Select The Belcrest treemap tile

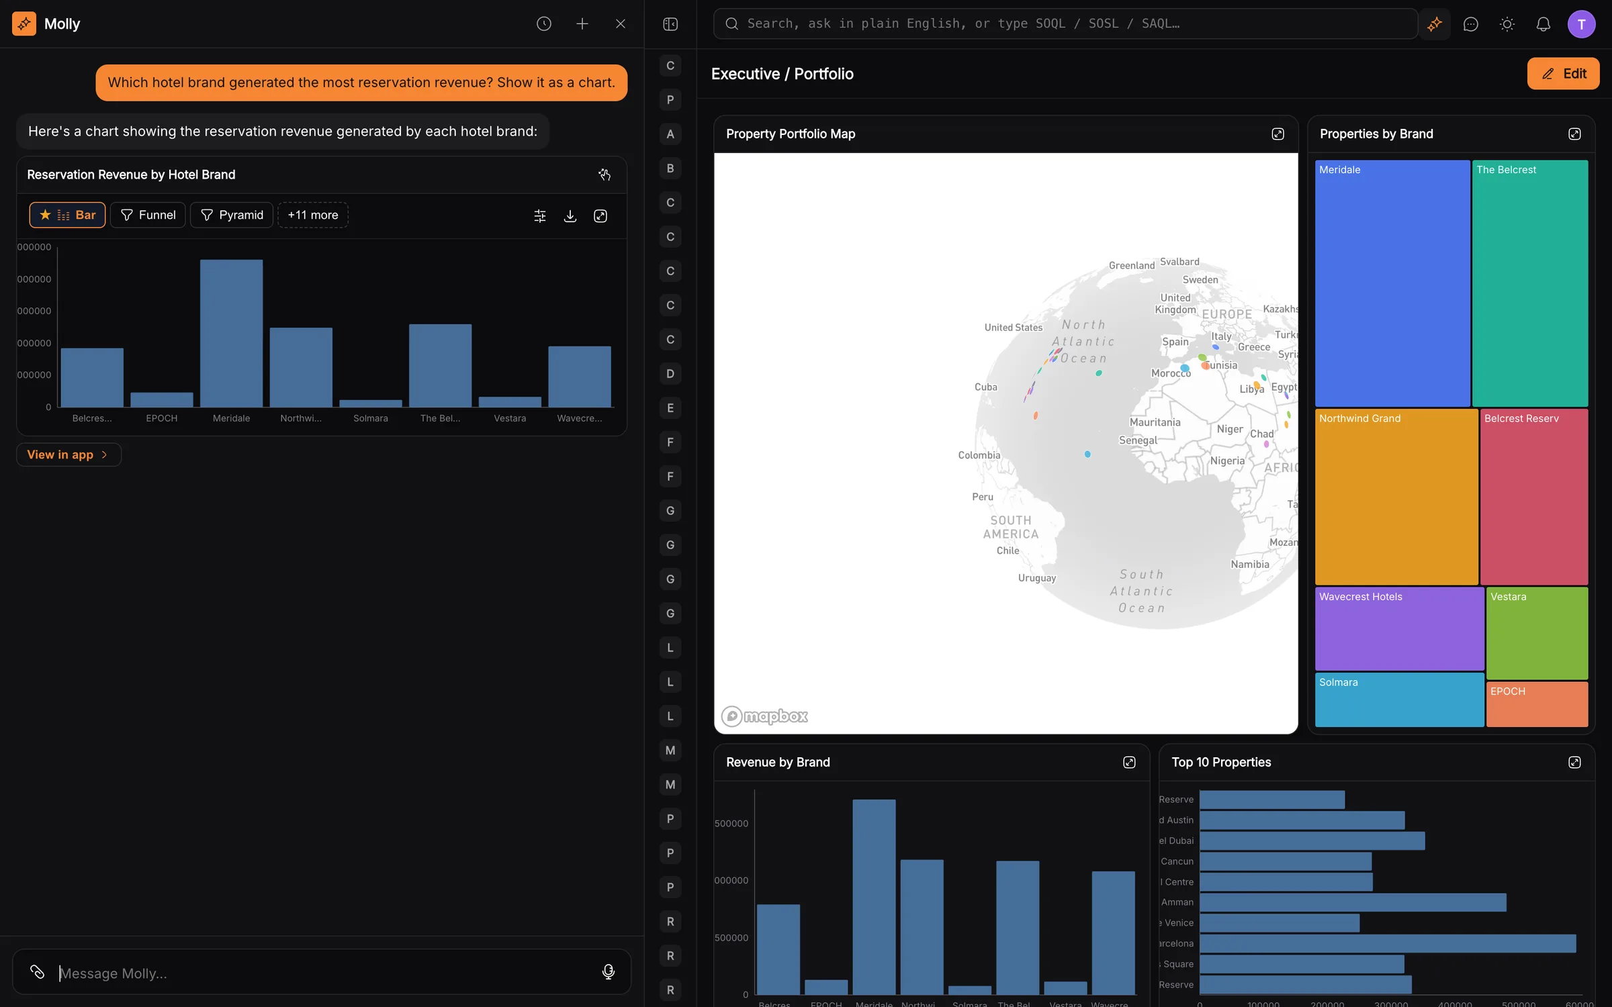coord(1530,283)
